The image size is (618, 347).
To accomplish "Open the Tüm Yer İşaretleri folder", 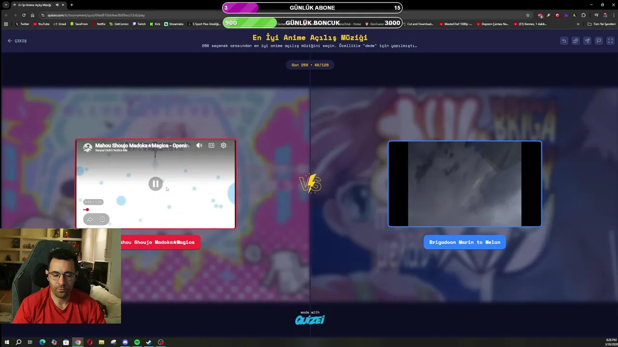I will [x=602, y=24].
